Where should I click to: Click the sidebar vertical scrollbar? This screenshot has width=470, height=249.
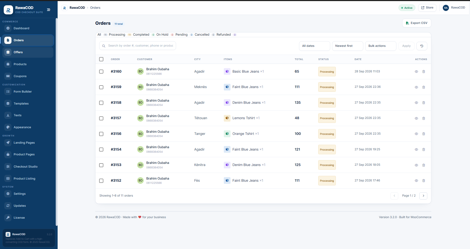(57, 122)
